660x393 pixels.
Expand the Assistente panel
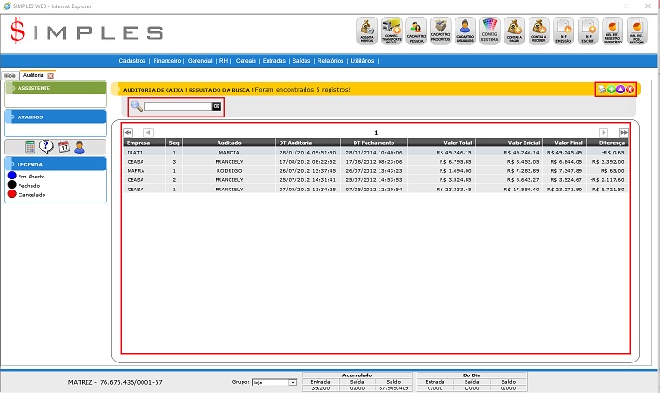[x=55, y=88]
